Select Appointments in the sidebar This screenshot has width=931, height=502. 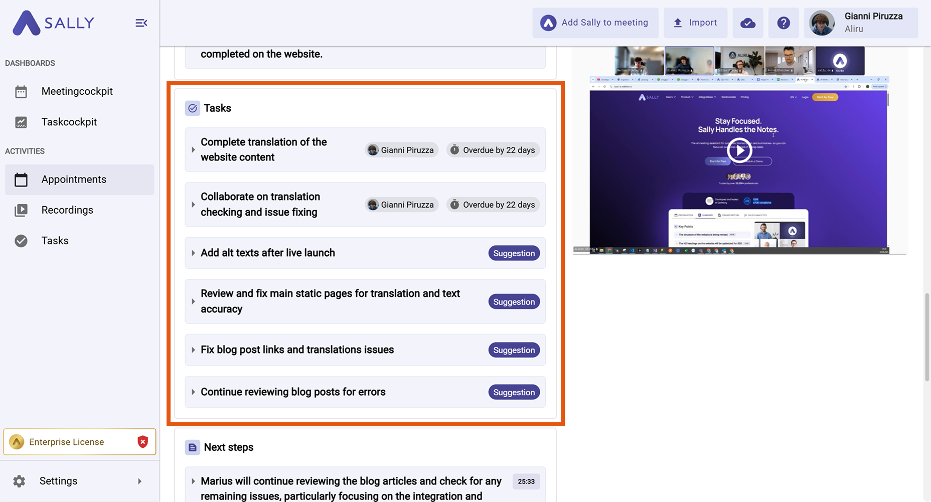coord(80,180)
